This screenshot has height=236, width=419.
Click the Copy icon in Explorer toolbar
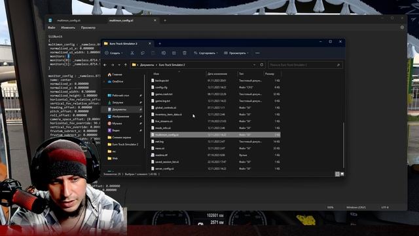[143, 53]
